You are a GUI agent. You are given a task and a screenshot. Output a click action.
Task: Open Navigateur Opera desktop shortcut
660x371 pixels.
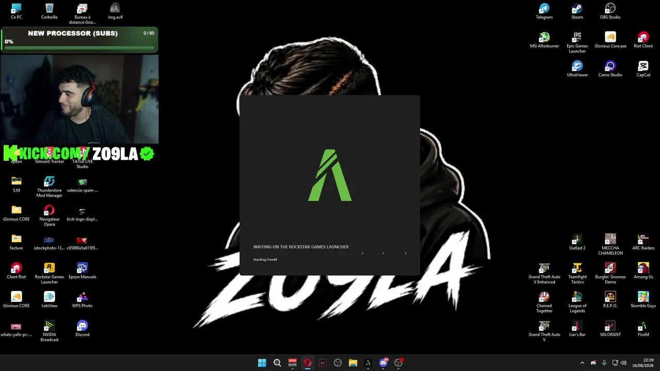click(49, 216)
